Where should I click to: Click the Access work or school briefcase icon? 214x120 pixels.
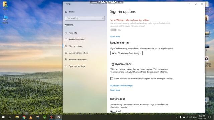66,53
